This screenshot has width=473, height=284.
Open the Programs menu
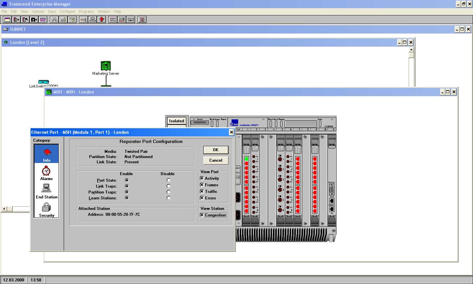pyautogui.click(x=86, y=11)
